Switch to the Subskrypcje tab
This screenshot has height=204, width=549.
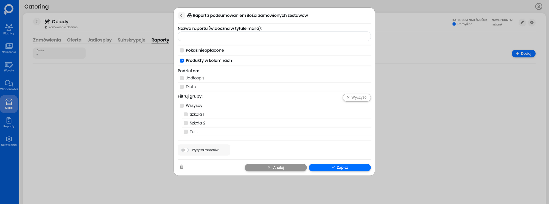coord(131,40)
